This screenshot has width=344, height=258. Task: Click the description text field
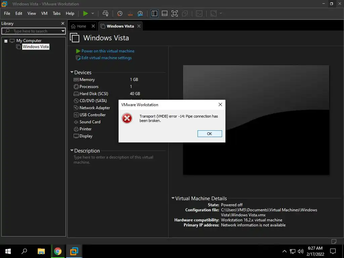click(x=114, y=160)
